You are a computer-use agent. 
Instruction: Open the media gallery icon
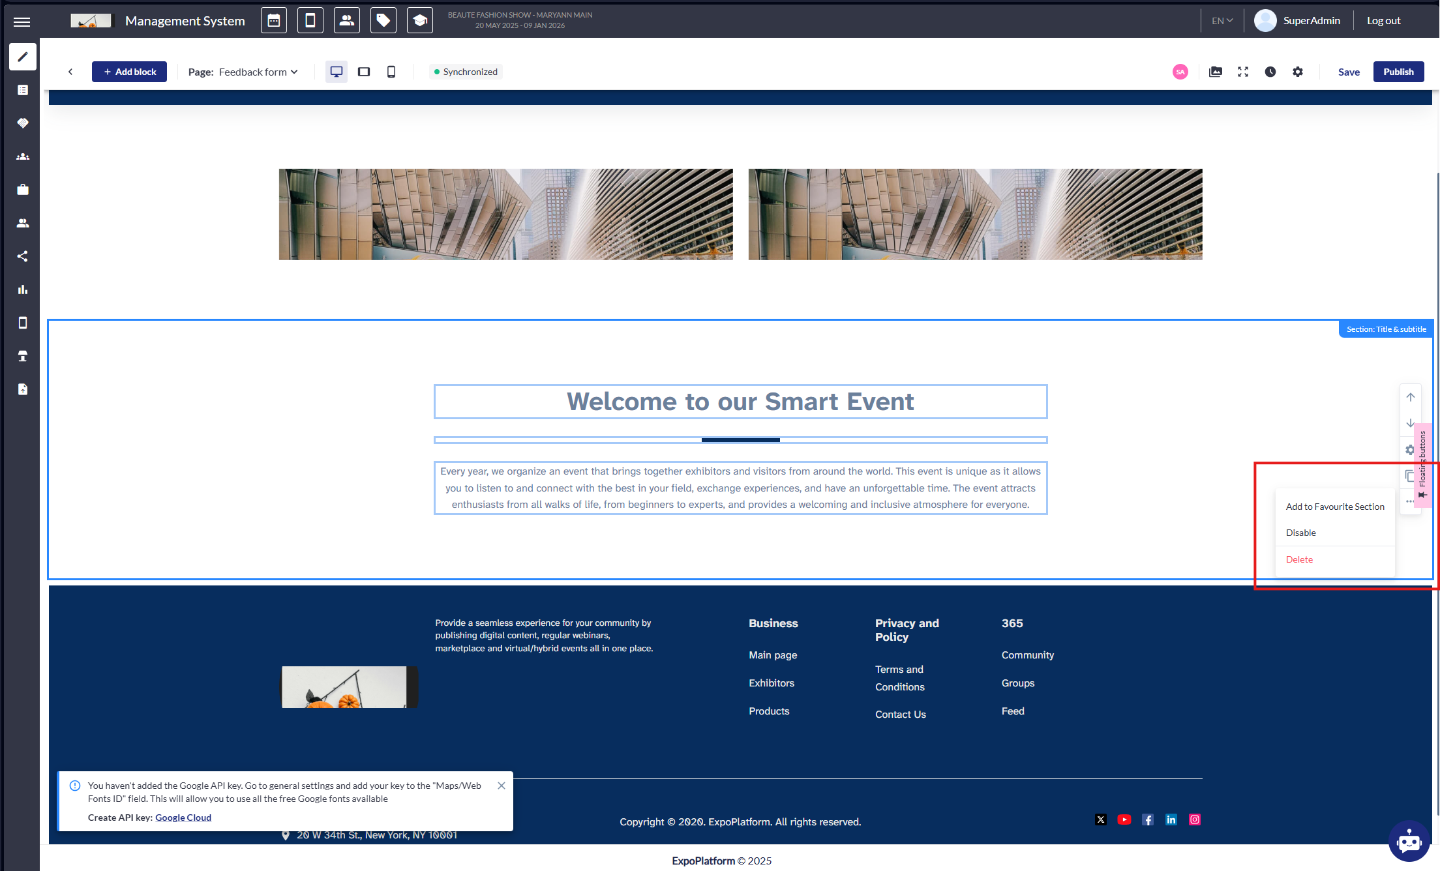click(1215, 72)
